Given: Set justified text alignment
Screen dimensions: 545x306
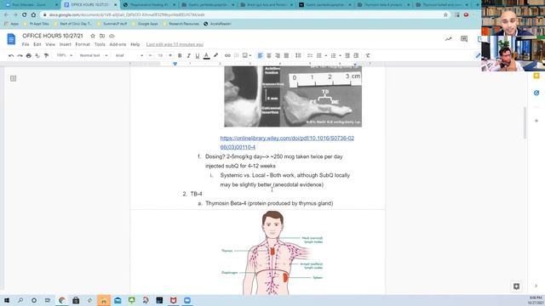Looking at the screenshot, I should point(286,55).
